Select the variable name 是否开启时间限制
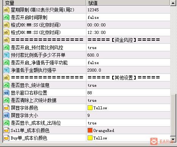The width and height of the screenshot is (177, 147). pos(29,17)
